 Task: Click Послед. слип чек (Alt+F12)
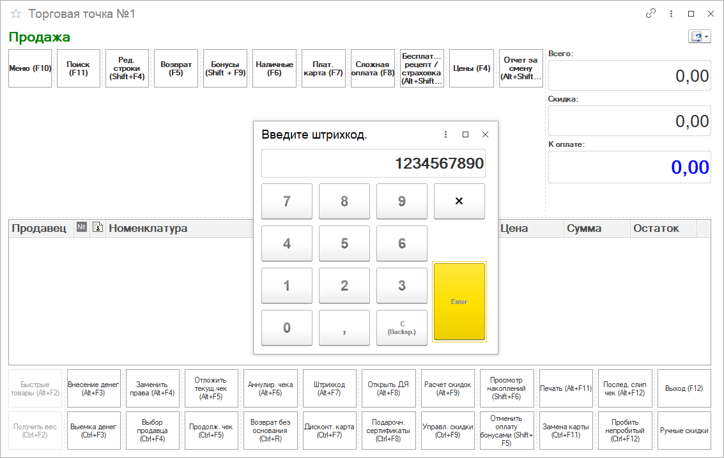pyautogui.click(x=625, y=388)
